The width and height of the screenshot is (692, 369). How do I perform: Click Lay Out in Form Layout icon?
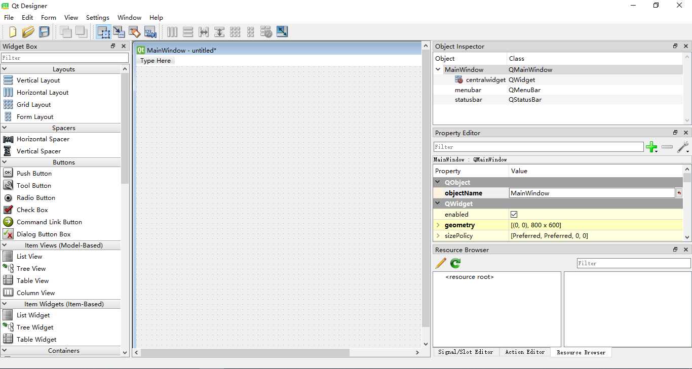tap(251, 32)
